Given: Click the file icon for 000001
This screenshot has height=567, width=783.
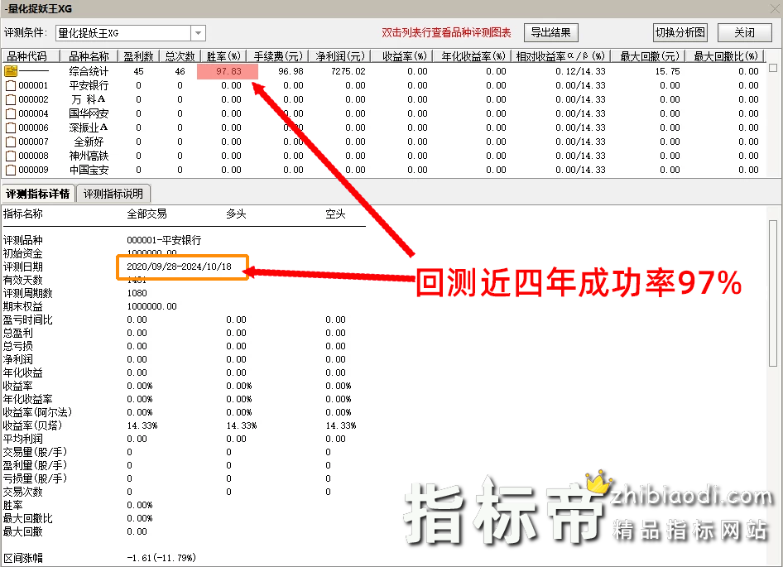Looking at the screenshot, I should tap(11, 85).
